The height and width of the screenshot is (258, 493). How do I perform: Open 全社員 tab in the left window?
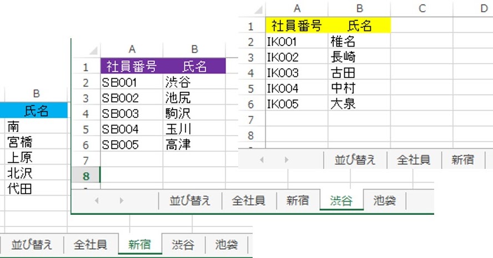point(91,244)
